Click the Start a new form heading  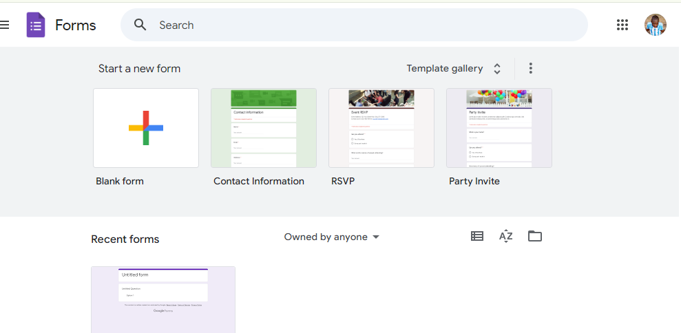pos(139,69)
